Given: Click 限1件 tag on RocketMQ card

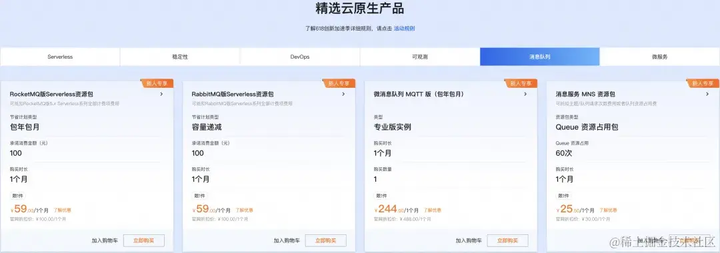Looking at the screenshot, I should click(17, 196).
